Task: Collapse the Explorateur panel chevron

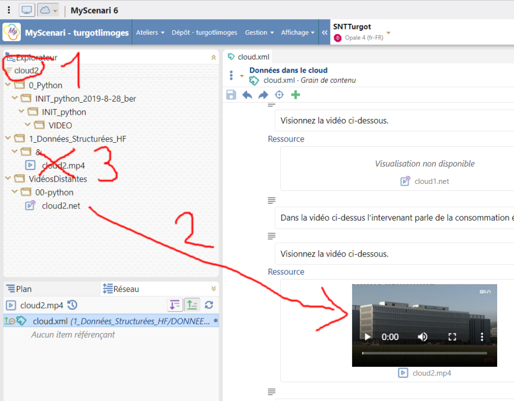Action: point(213,57)
